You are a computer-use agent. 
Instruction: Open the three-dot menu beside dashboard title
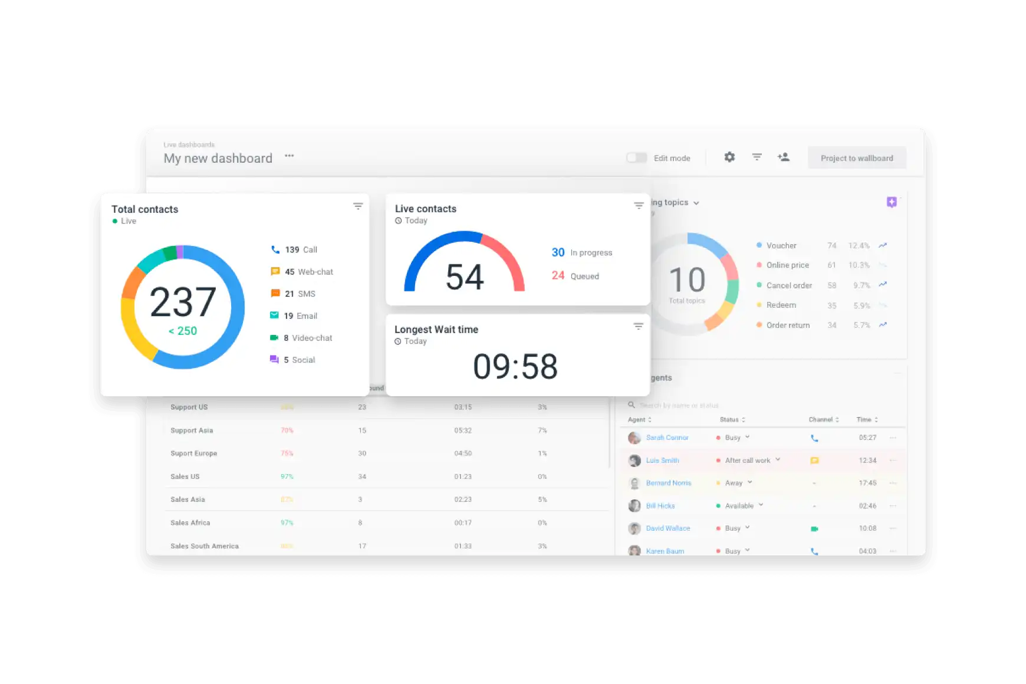(x=289, y=156)
